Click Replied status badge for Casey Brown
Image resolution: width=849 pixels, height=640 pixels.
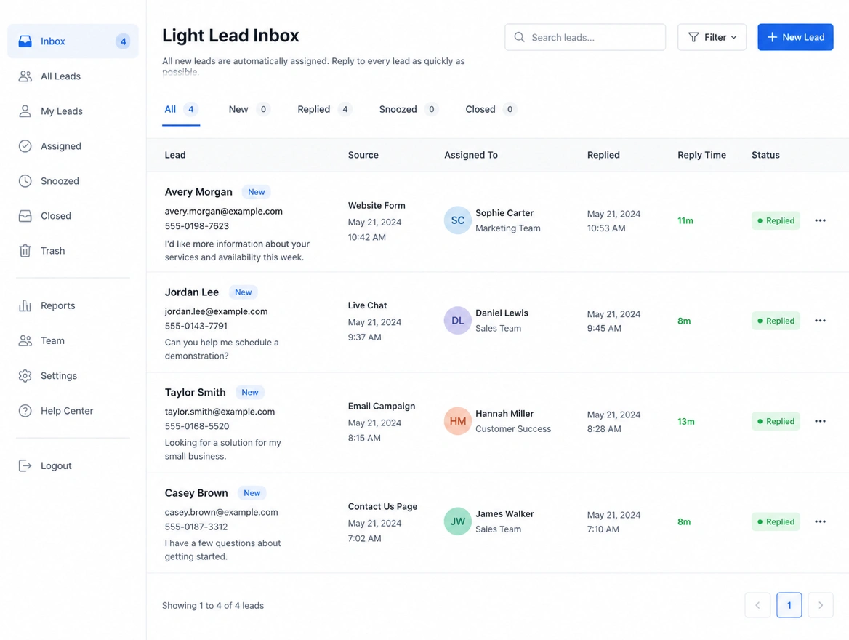[x=776, y=522]
